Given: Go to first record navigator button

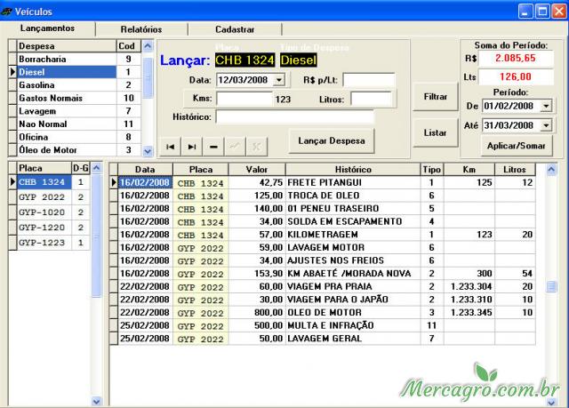Looking at the screenshot, I should 171,146.
